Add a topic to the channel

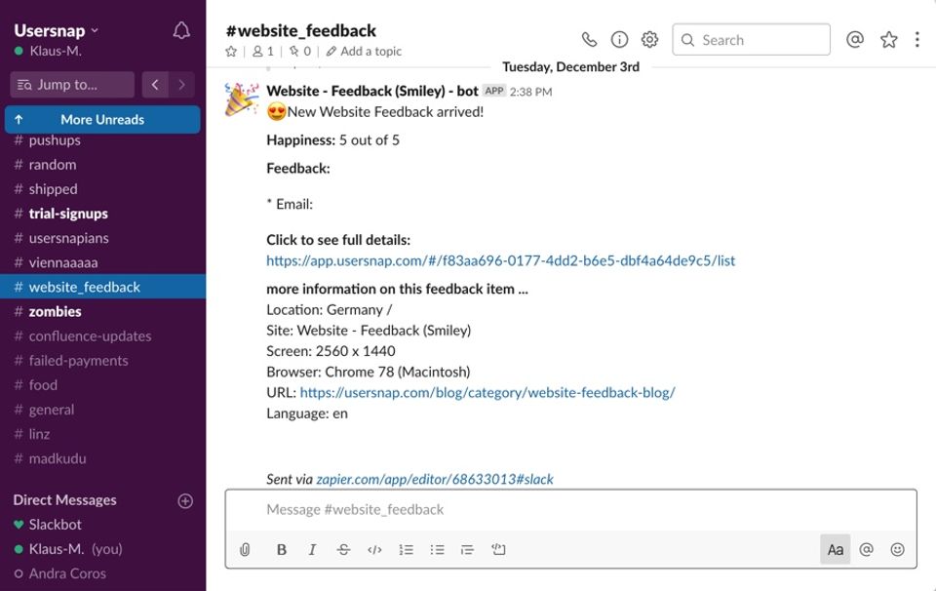click(364, 52)
